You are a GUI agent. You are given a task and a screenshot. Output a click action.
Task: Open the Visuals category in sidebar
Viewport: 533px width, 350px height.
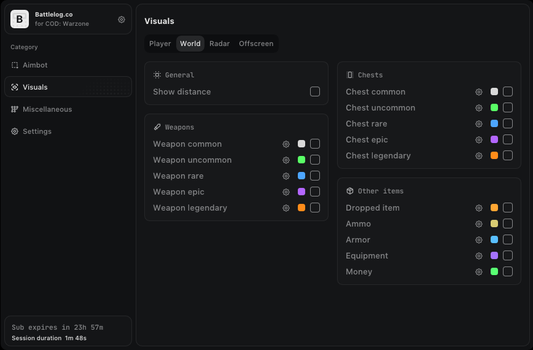click(x=68, y=87)
